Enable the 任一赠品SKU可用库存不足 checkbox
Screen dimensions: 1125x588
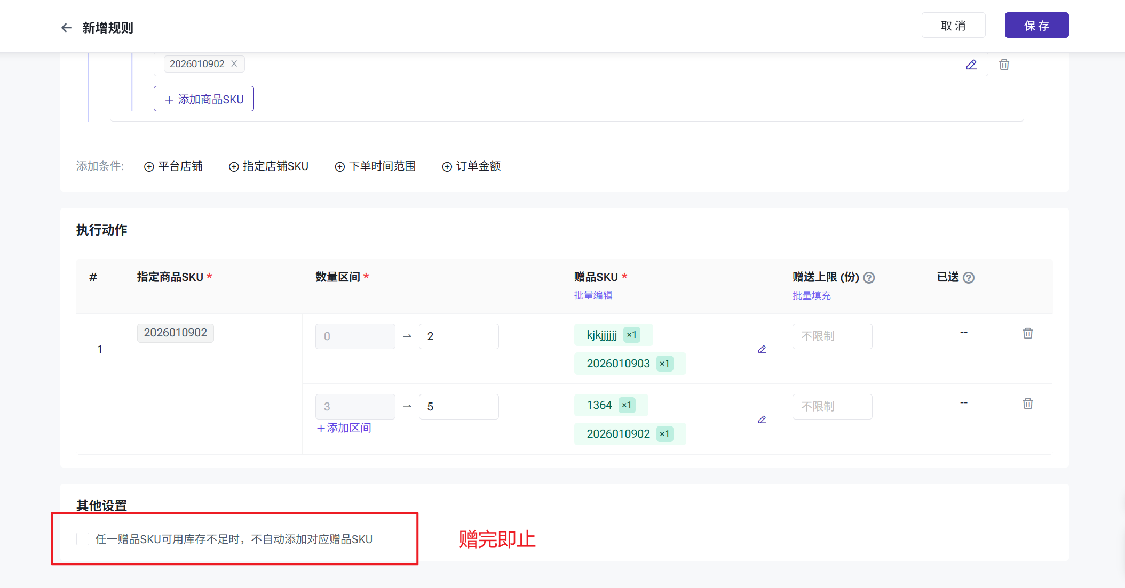coord(83,539)
